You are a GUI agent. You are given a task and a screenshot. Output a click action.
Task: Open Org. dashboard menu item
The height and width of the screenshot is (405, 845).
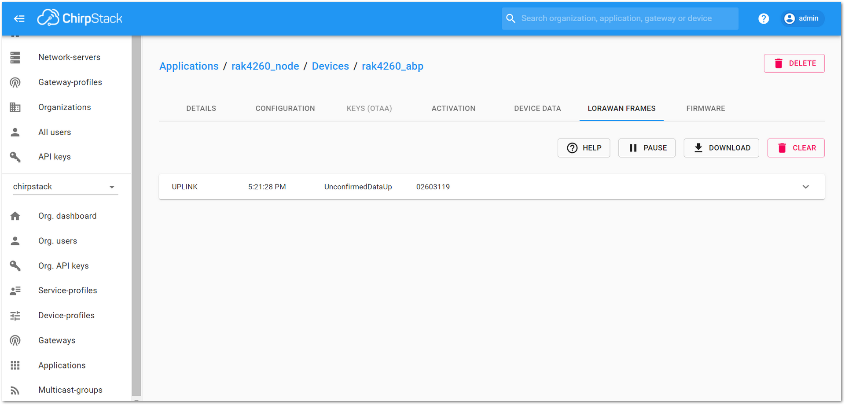(x=67, y=216)
